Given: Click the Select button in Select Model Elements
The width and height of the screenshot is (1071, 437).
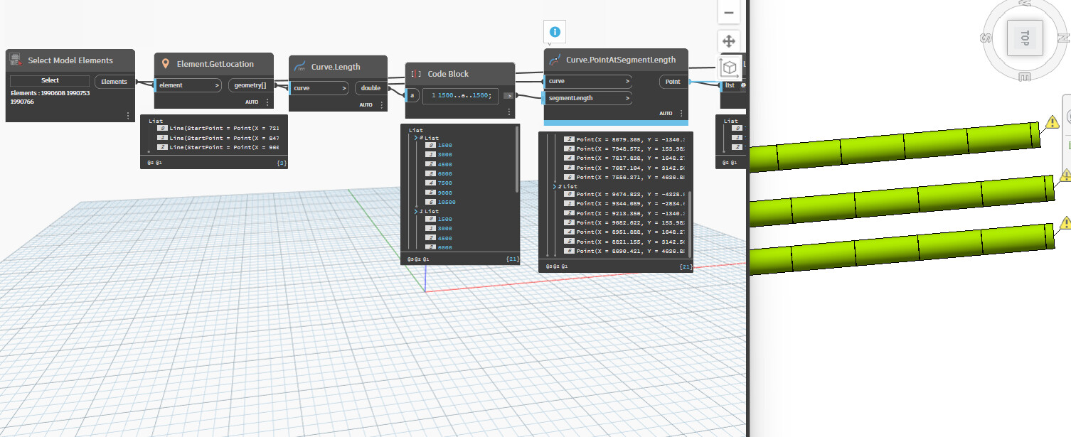Looking at the screenshot, I should (50, 80).
